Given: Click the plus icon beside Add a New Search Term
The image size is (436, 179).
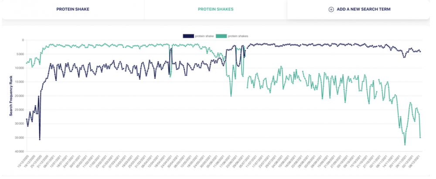Looking at the screenshot, I should [x=331, y=9].
